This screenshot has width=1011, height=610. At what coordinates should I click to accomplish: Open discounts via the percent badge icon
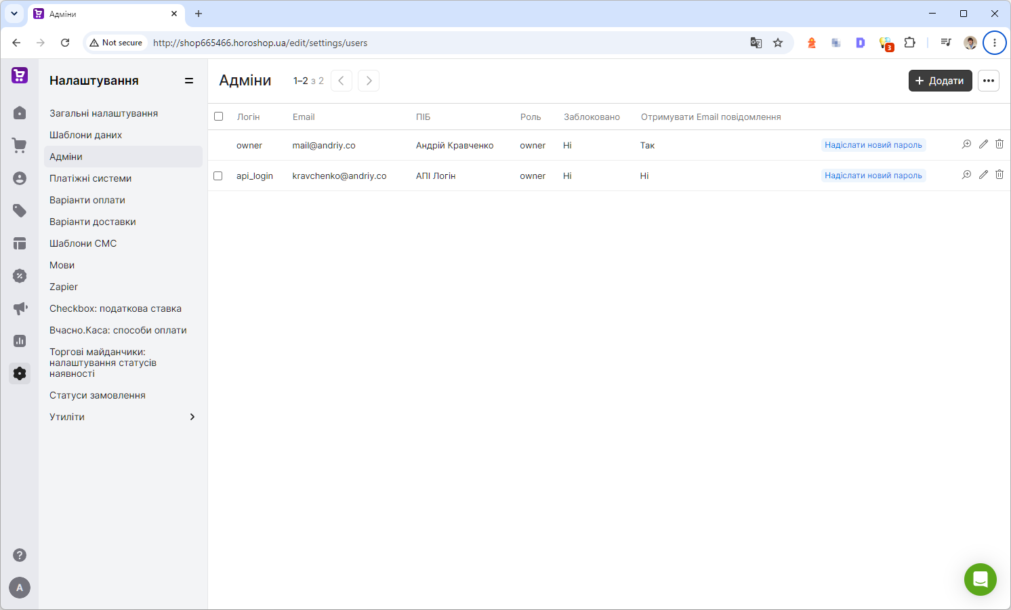tap(20, 276)
